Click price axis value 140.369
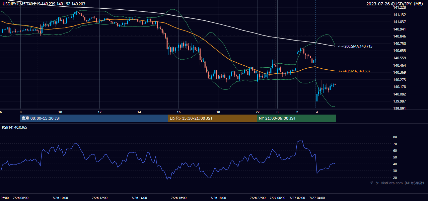Image resolution: width=428 pixels, height=201 pixels. coord(400,72)
